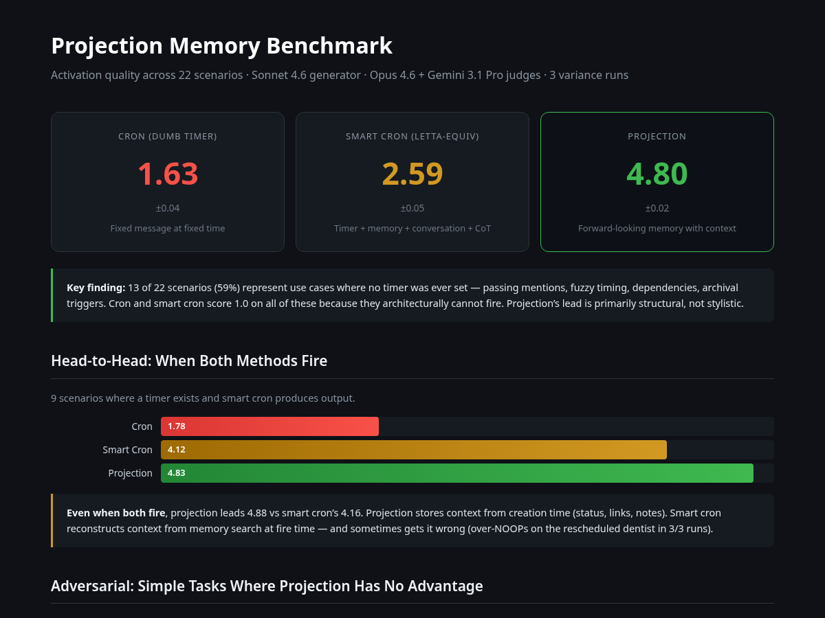Click the green Projection score bar
Image resolution: width=825 pixels, height=618 pixels.
457,472
